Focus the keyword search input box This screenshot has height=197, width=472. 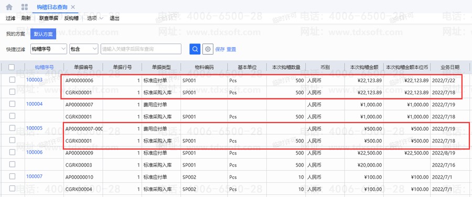click(x=141, y=49)
